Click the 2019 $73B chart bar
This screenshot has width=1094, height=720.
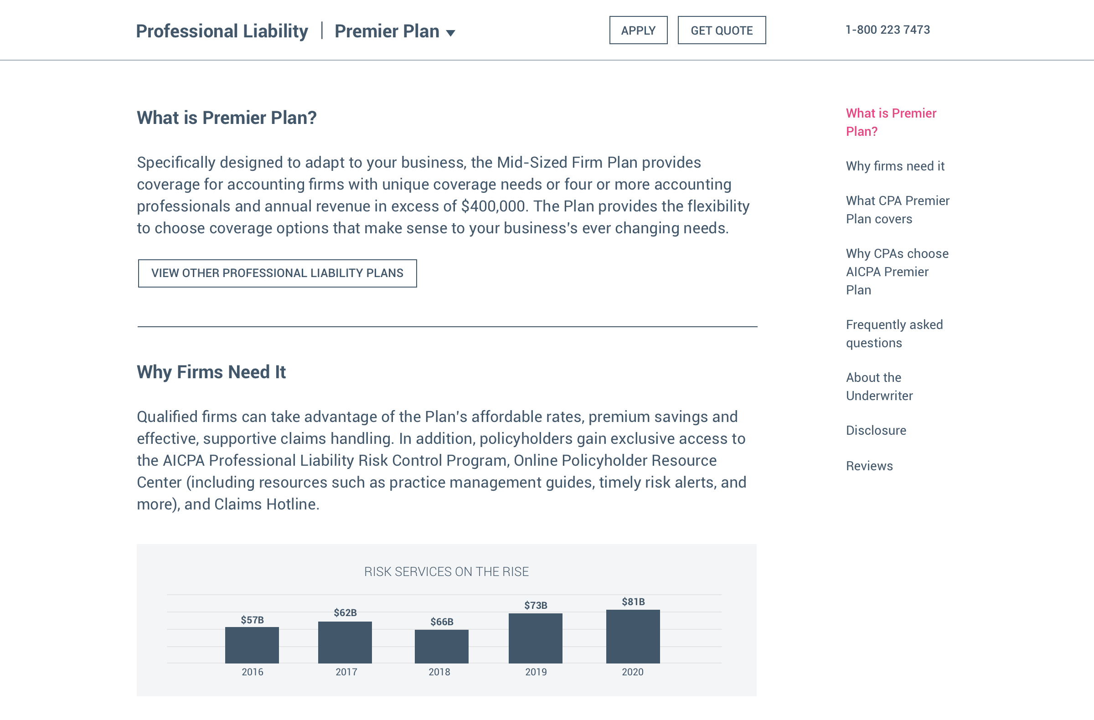(535, 638)
